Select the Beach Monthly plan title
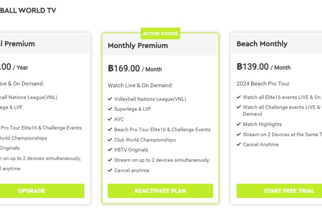This screenshot has width=322, height=210. click(x=262, y=44)
